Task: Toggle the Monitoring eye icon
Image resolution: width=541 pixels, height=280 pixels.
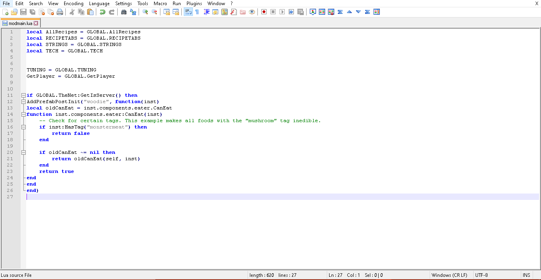Action: point(252,12)
